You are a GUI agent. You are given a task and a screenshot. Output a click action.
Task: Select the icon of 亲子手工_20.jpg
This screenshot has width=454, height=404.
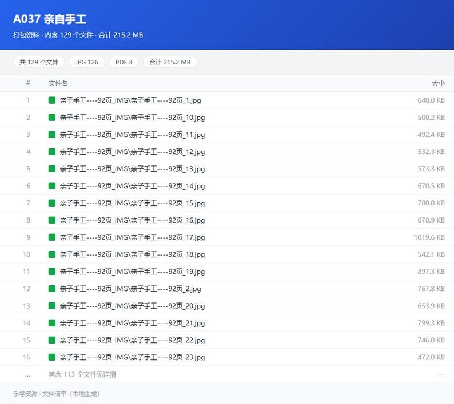tap(52, 306)
